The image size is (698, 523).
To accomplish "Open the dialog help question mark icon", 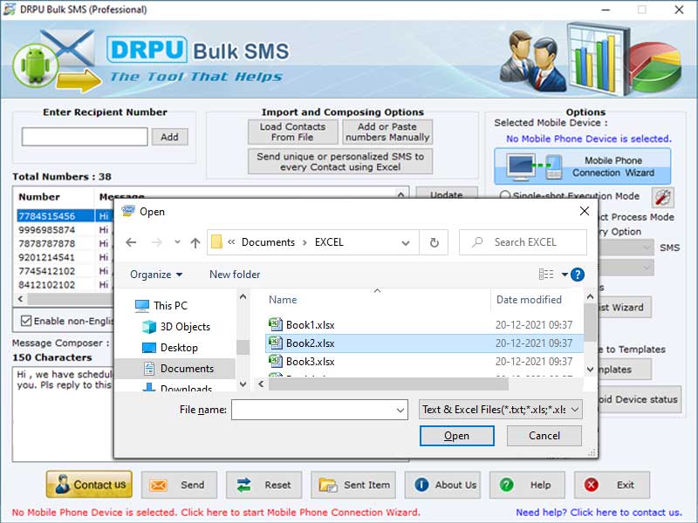I will 577,275.
